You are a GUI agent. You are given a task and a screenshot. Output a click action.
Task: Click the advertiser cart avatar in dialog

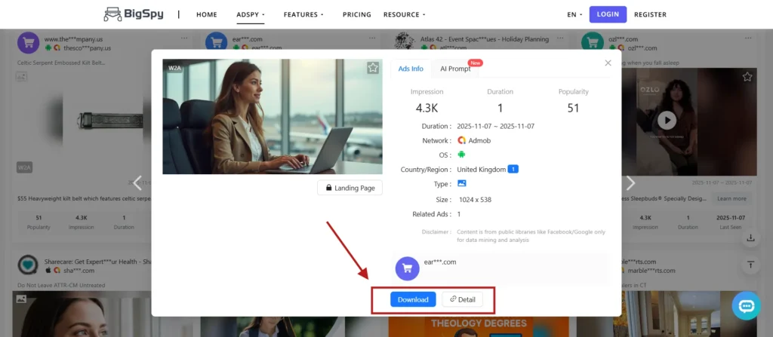click(407, 268)
